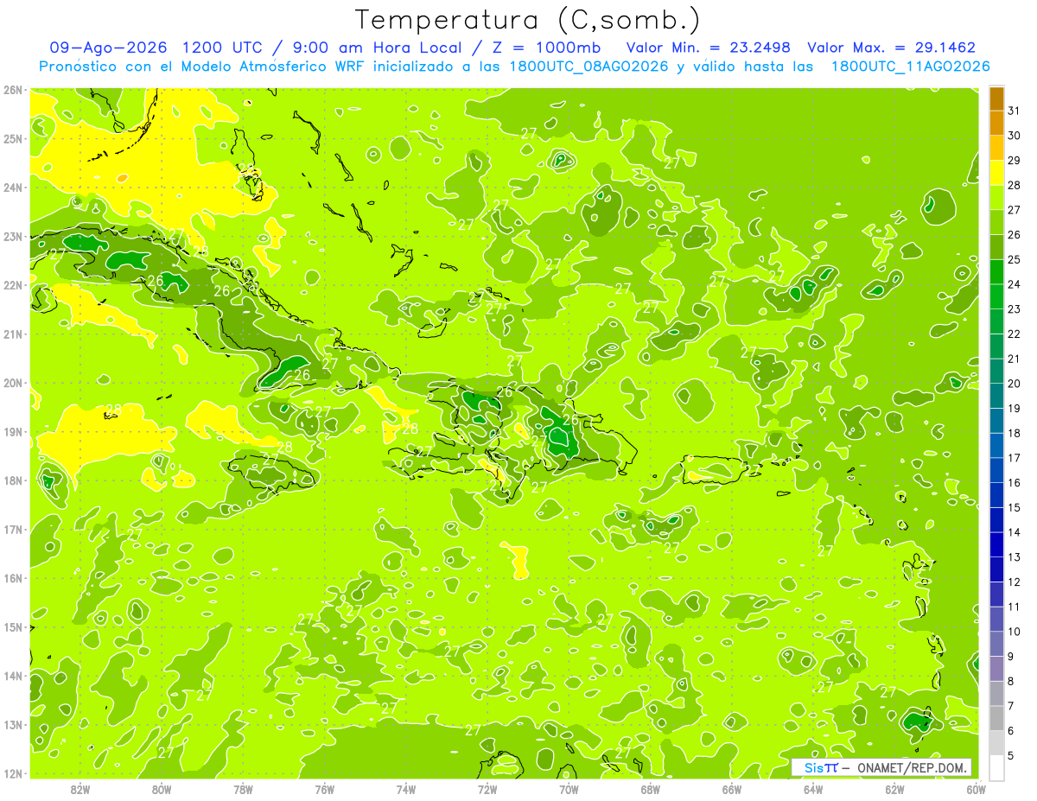Screen dimensions: 1037x801
Task: Click the "20N" latitude axis label
Action: (x=13, y=383)
